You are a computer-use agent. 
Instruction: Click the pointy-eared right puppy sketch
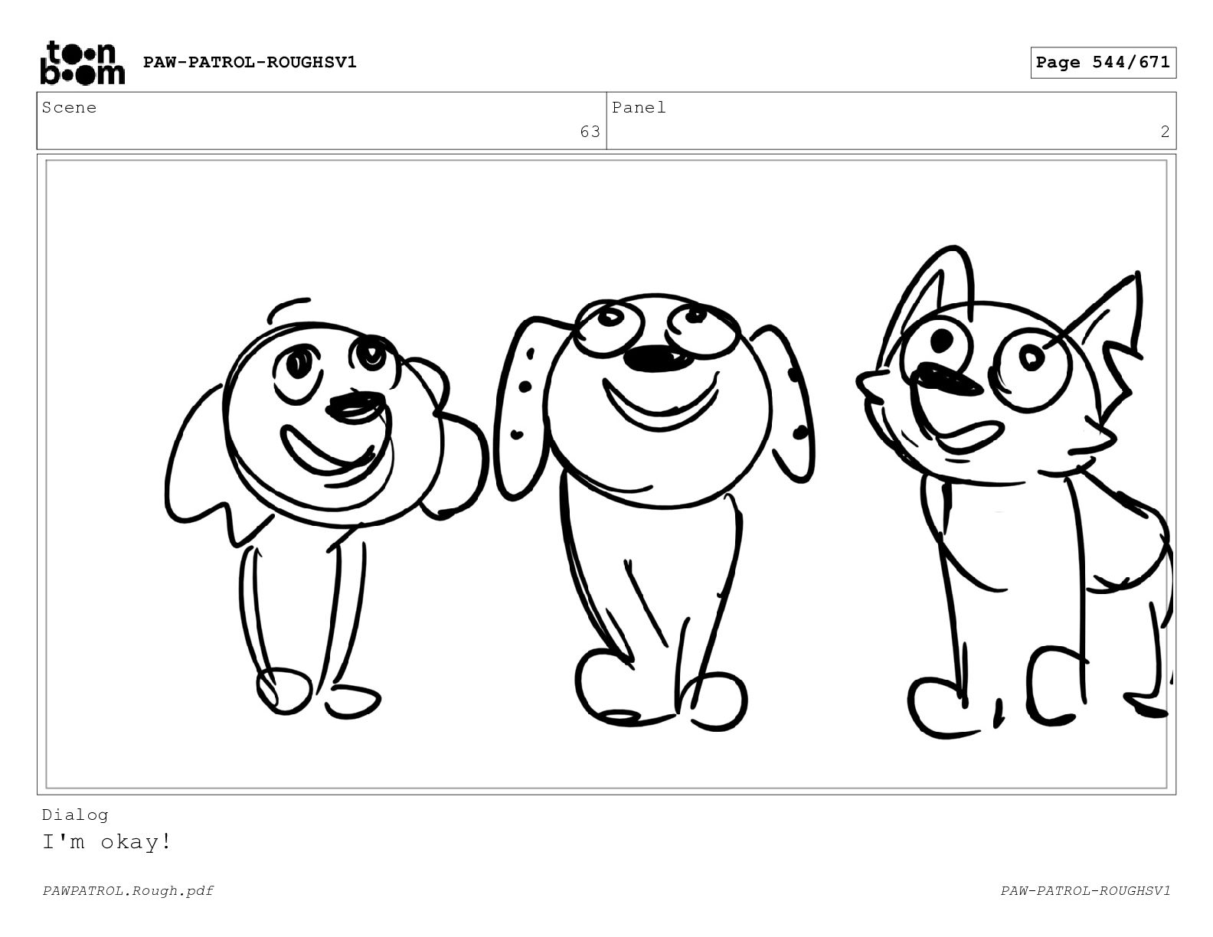pos(1014,491)
